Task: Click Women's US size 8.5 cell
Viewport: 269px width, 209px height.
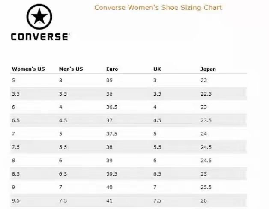Action: coord(15,174)
